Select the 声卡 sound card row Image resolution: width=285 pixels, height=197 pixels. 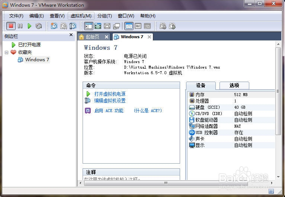(231, 139)
